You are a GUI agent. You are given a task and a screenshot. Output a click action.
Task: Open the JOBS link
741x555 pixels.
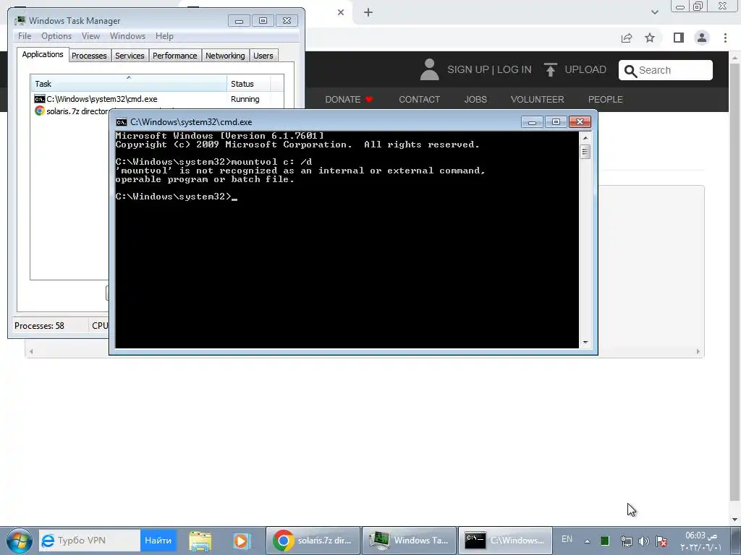click(x=475, y=100)
